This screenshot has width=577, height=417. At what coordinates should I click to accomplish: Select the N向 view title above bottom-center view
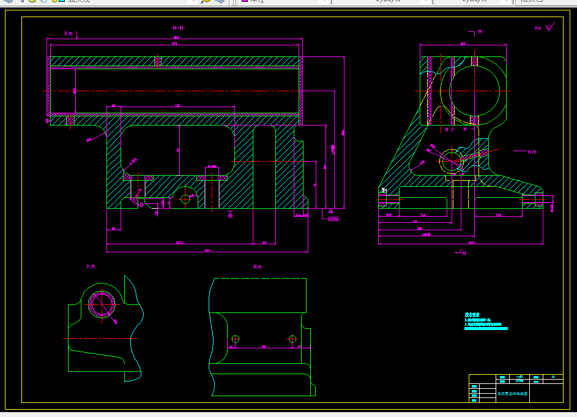[258, 267]
